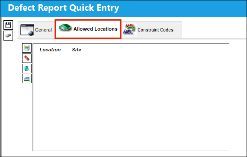
Task: Open the Constraint Codes tab
Action: pyautogui.click(x=151, y=30)
